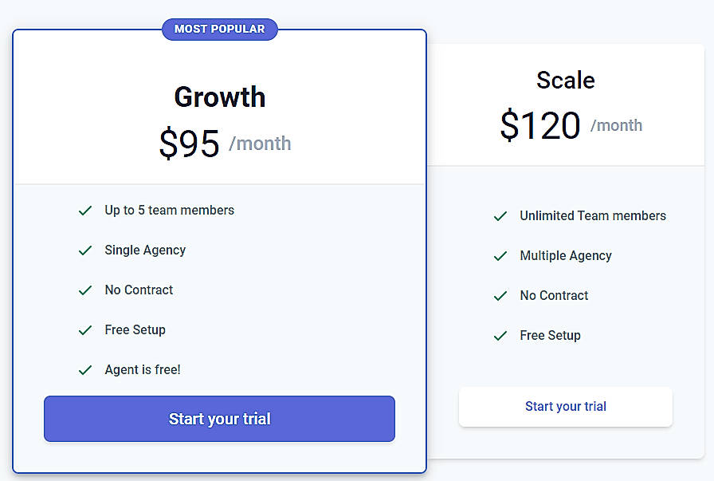Click the checkmark beside Scale's "Free Setup"
Viewport: 714px width, 481px height.
(500, 336)
